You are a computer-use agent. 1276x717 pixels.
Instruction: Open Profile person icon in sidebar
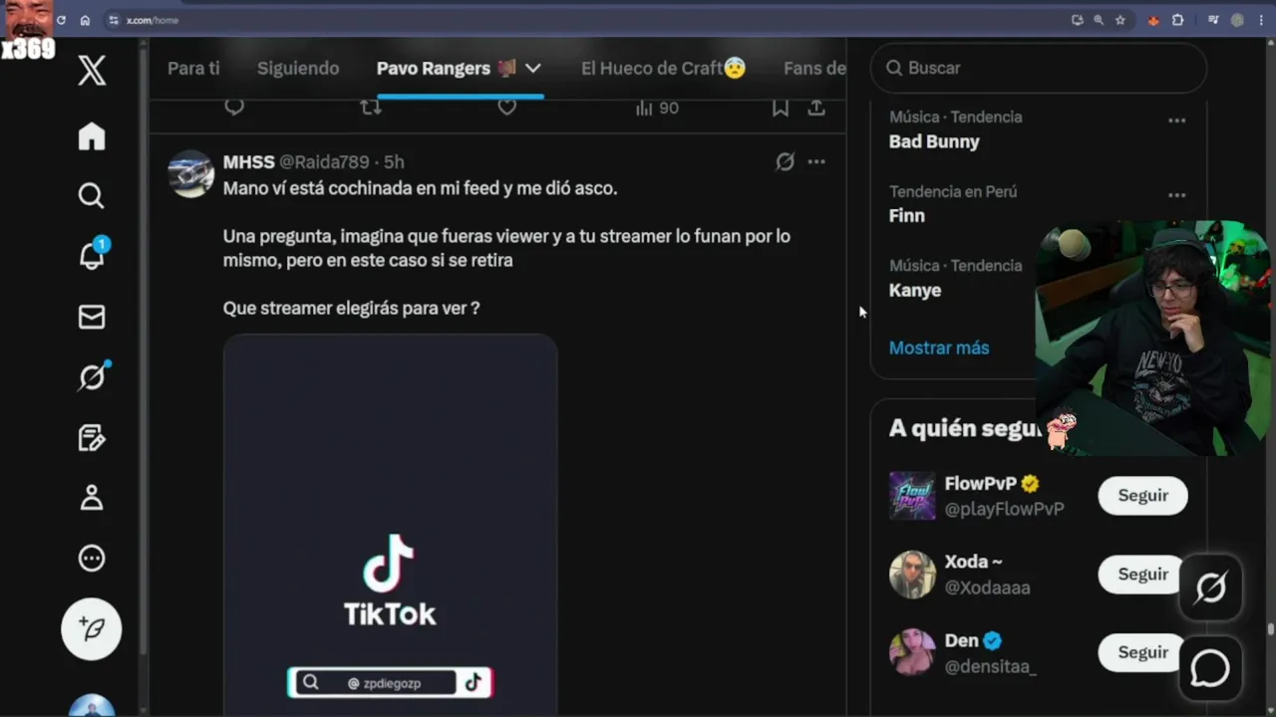pos(92,498)
